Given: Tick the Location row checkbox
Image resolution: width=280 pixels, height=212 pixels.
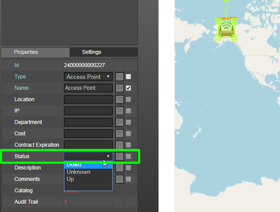Looking at the screenshot, I should click(x=128, y=99).
